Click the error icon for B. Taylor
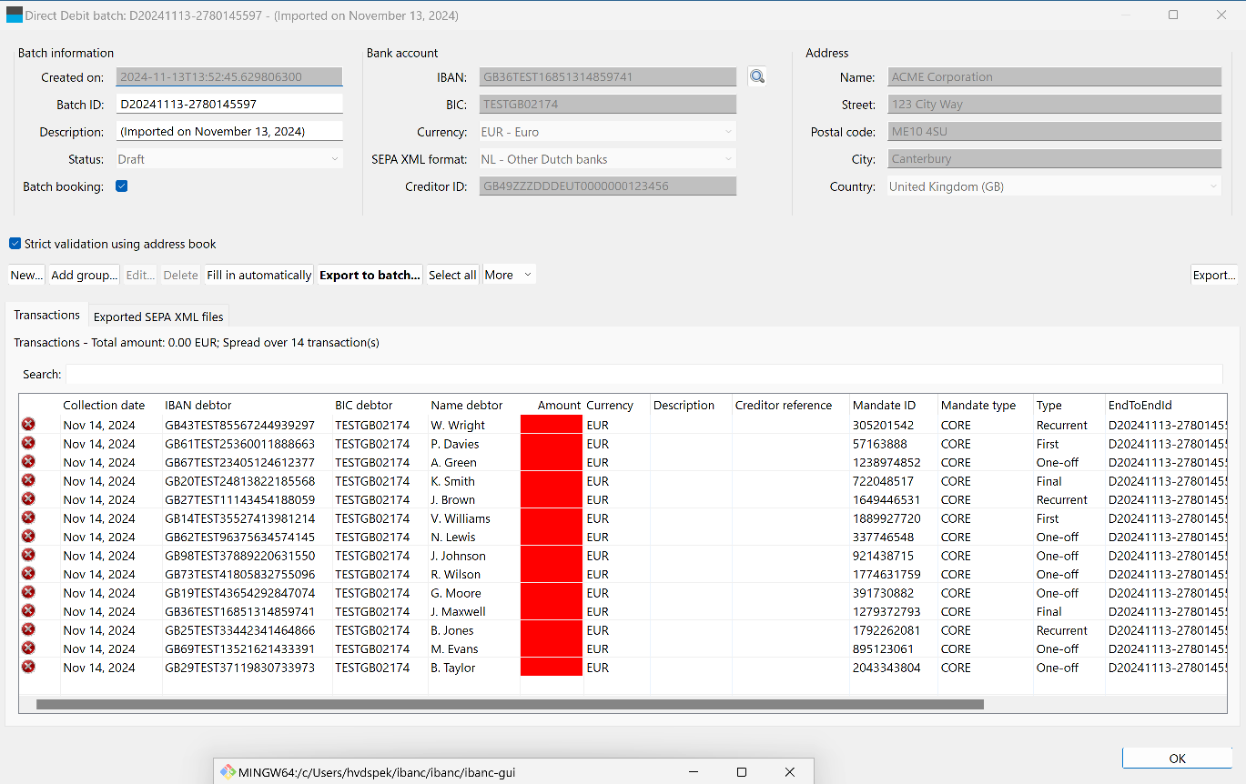The width and height of the screenshot is (1246, 784). coord(28,667)
